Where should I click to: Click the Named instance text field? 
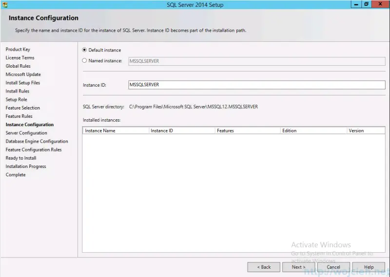pyautogui.click(x=257, y=61)
